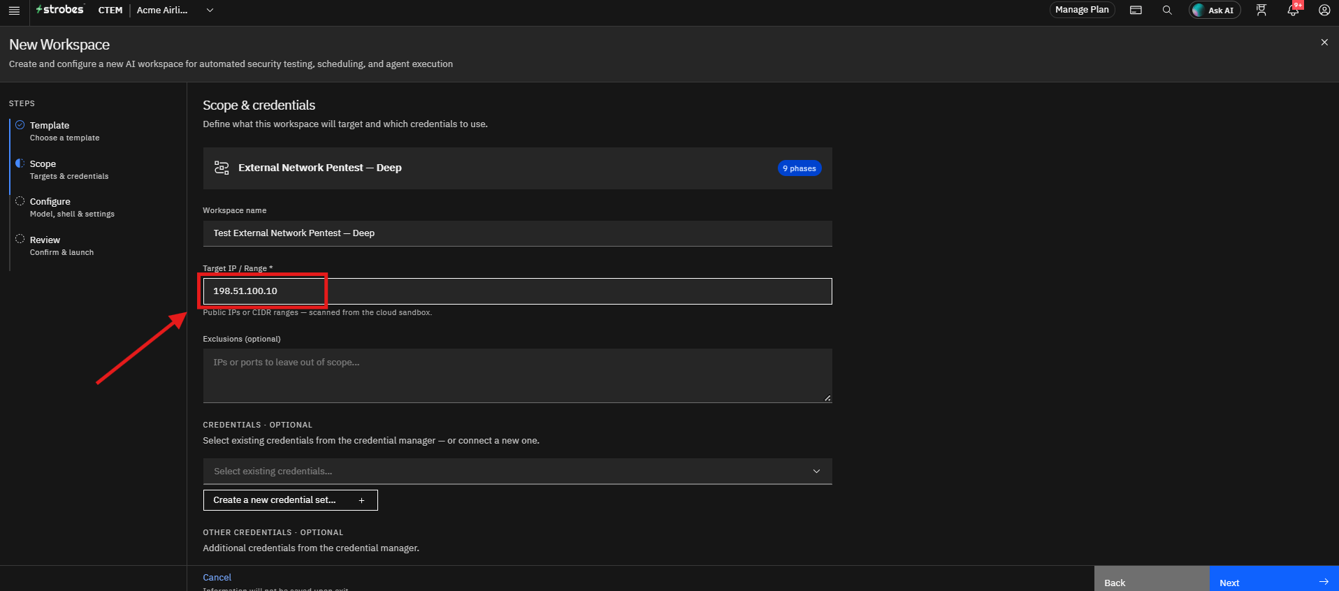Screen dimensions: 1339x591
Task: Click the Review step circle icon
Action: (20, 239)
